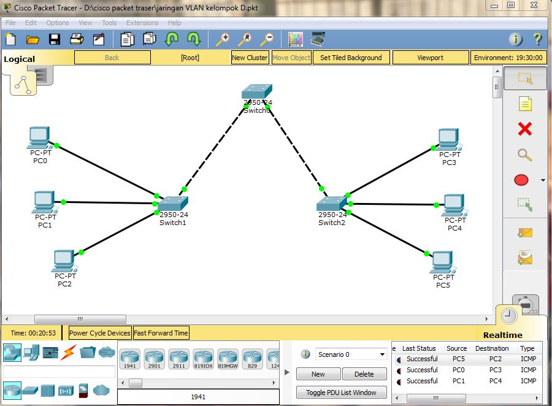Select the Place Note tool
This screenshot has height=406, width=552.
[525, 104]
